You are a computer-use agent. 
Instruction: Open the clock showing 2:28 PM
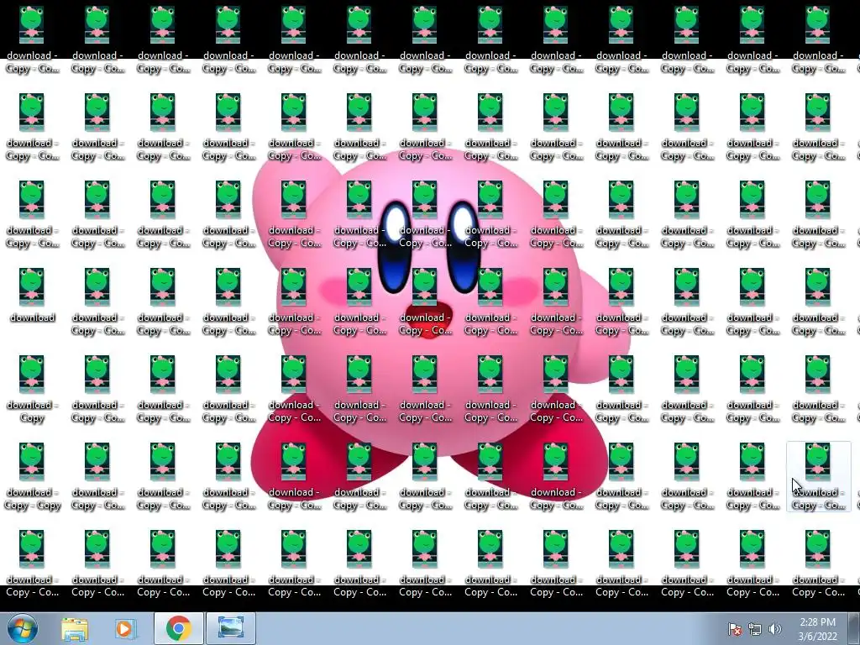(817, 629)
